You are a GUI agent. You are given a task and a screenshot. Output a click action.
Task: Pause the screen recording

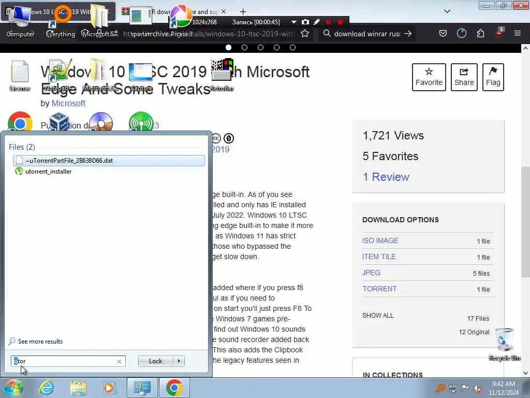pyautogui.click(x=328, y=22)
